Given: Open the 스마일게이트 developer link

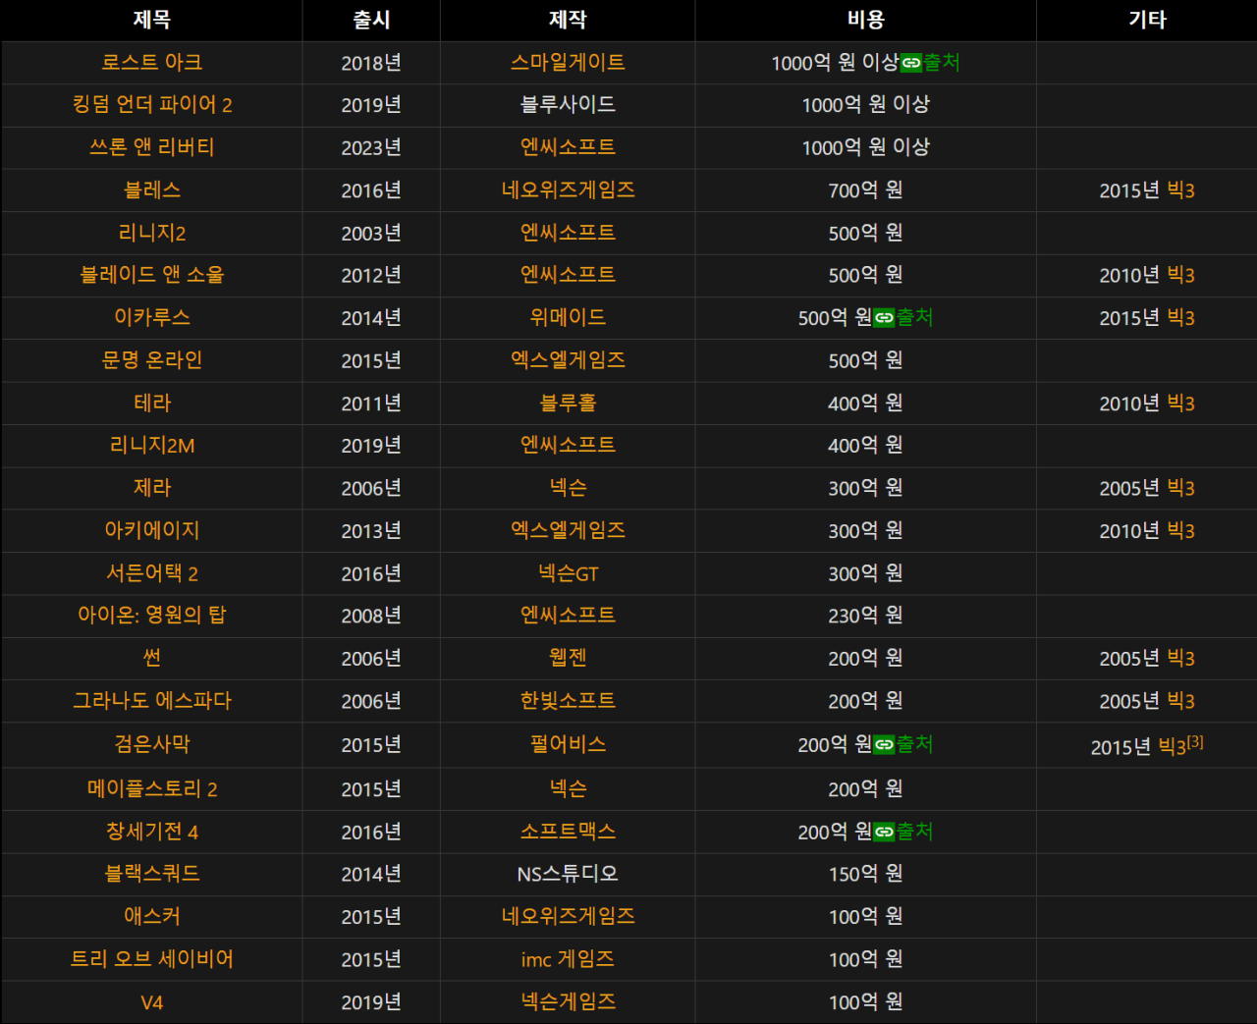Looking at the screenshot, I should tap(568, 62).
